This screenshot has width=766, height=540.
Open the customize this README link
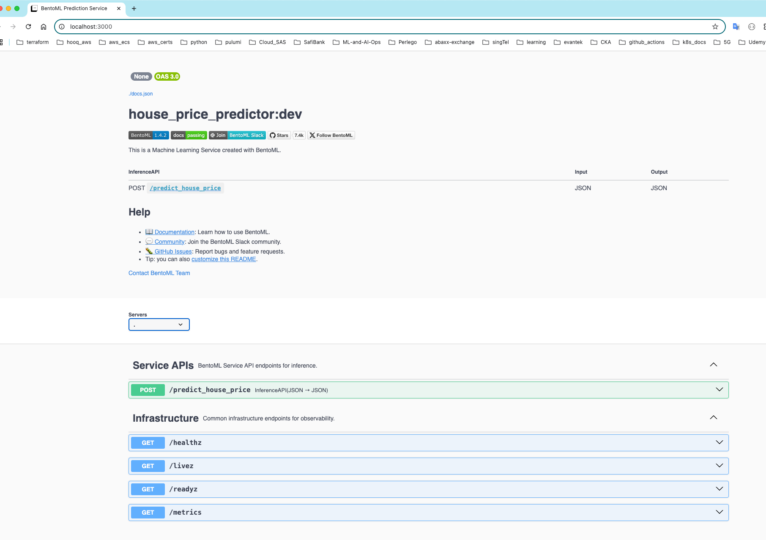point(224,259)
